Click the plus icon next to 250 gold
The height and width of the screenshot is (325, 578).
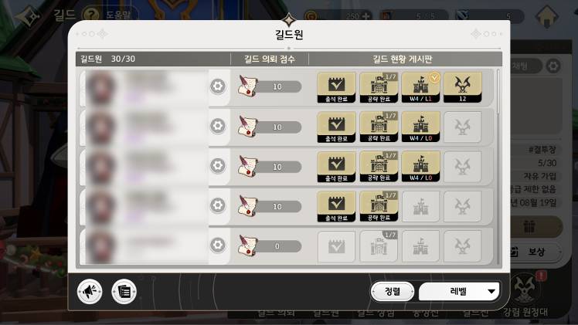tap(366, 16)
